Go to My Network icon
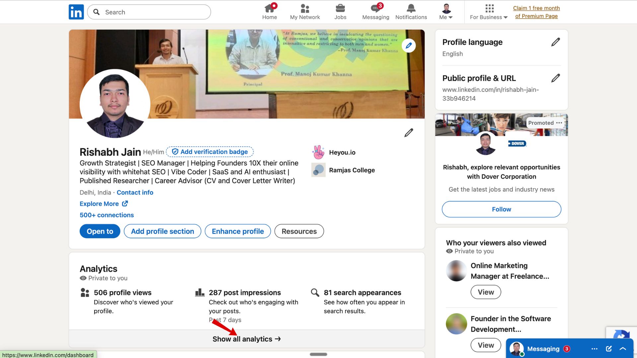 coord(305,12)
